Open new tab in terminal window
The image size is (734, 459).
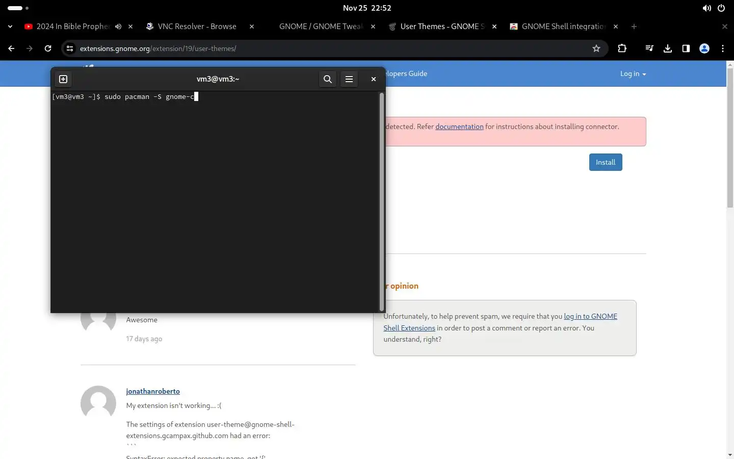[63, 79]
